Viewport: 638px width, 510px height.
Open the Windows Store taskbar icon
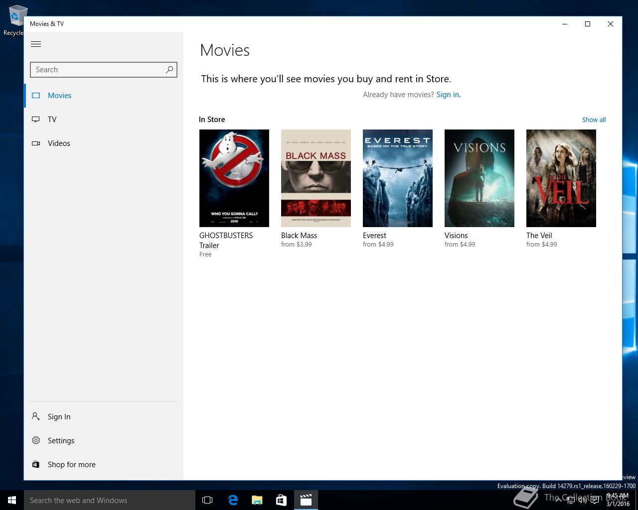click(282, 500)
